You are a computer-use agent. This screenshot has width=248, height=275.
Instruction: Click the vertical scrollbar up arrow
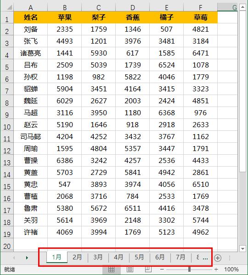(x=243, y=7)
